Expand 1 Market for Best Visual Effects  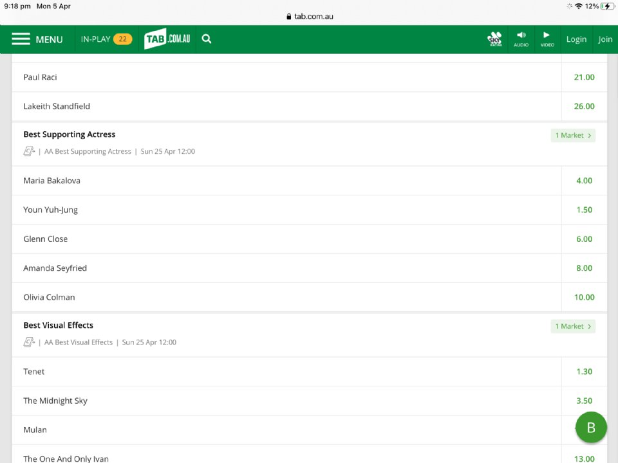tap(573, 327)
